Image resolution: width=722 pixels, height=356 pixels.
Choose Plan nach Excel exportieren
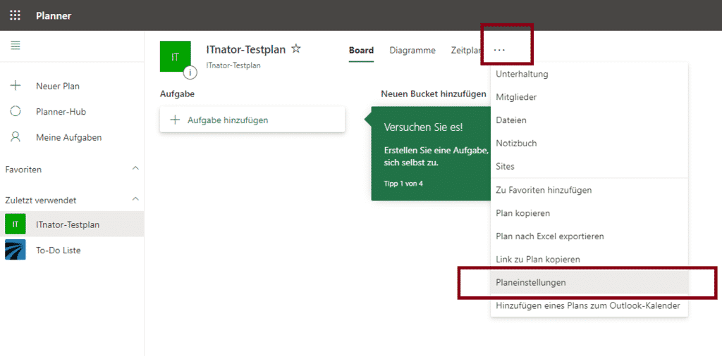pyautogui.click(x=589, y=236)
